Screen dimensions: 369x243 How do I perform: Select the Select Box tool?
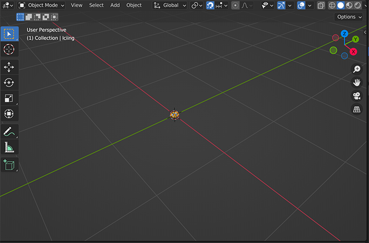point(9,34)
